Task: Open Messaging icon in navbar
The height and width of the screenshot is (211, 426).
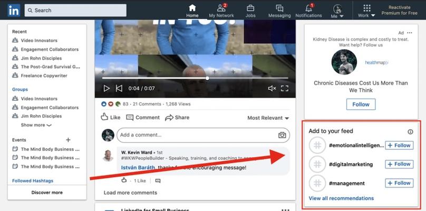Action: (279, 8)
